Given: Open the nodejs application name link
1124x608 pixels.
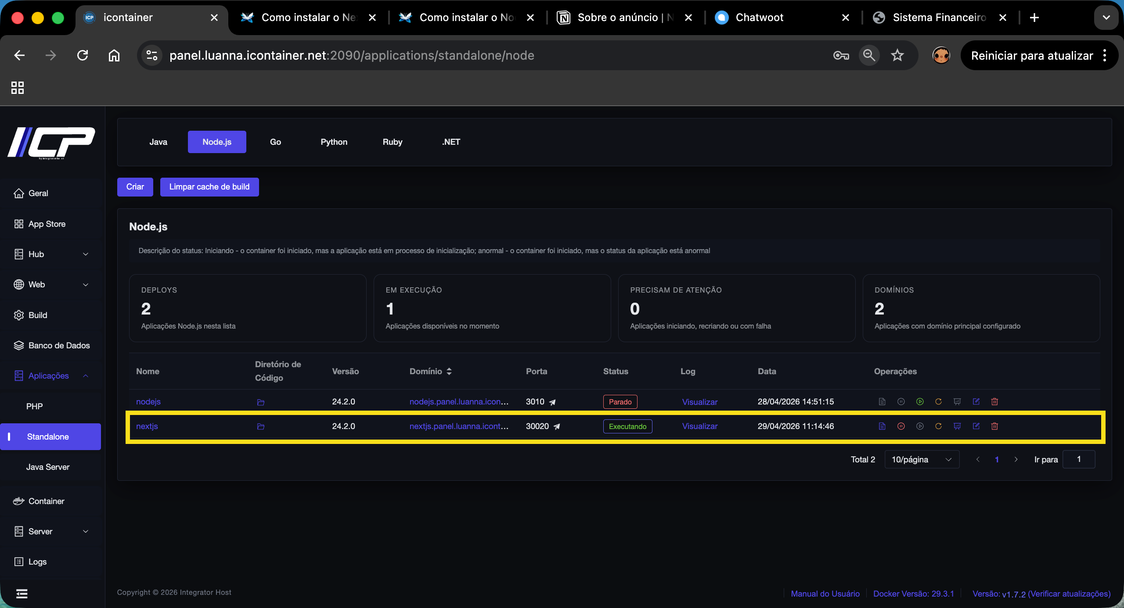Looking at the screenshot, I should pyautogui.click(x=148, y=401).
